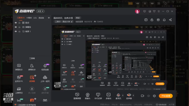Add a 手机投屏 phone screen cast source
Screen dimensions: 189x106
pyautogui.click(x=98, y=96)
